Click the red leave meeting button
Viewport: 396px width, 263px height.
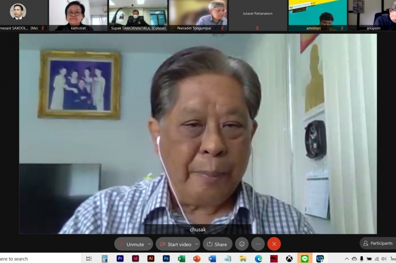[x=274, y=244]
